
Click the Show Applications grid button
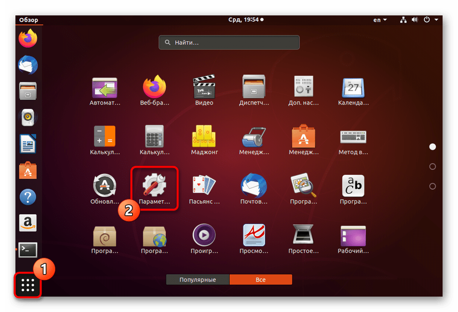[x=28, y=286]
